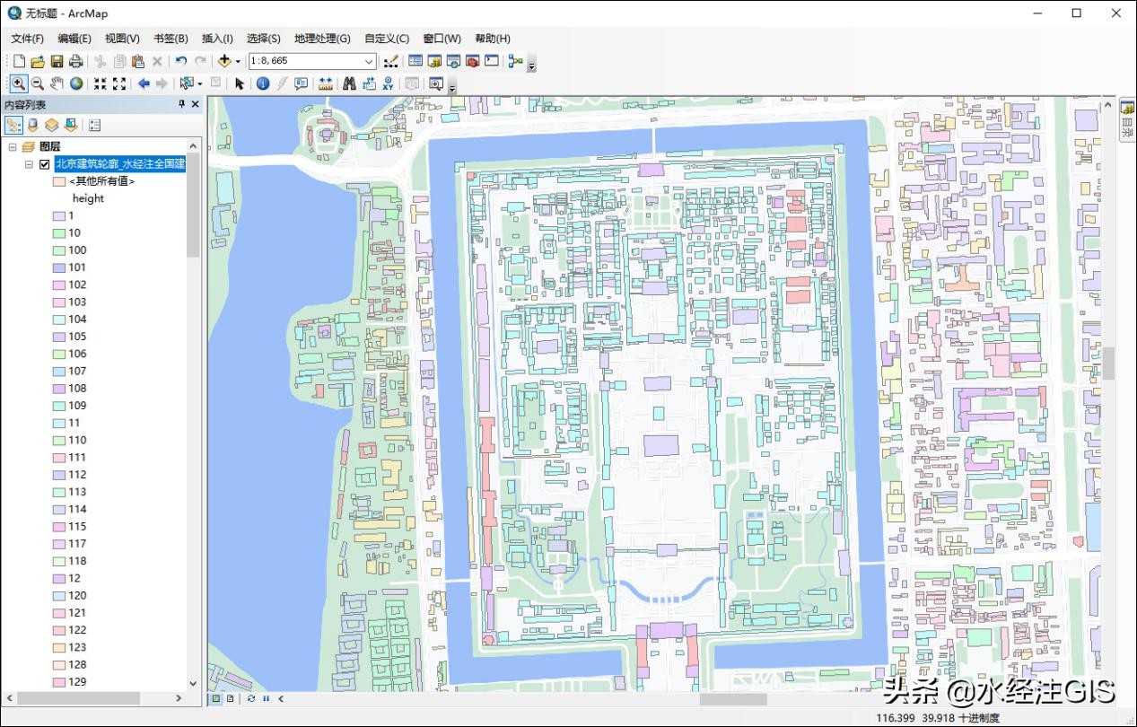Select the Identify tool
1137x727 pixels.
coord(263,83)
